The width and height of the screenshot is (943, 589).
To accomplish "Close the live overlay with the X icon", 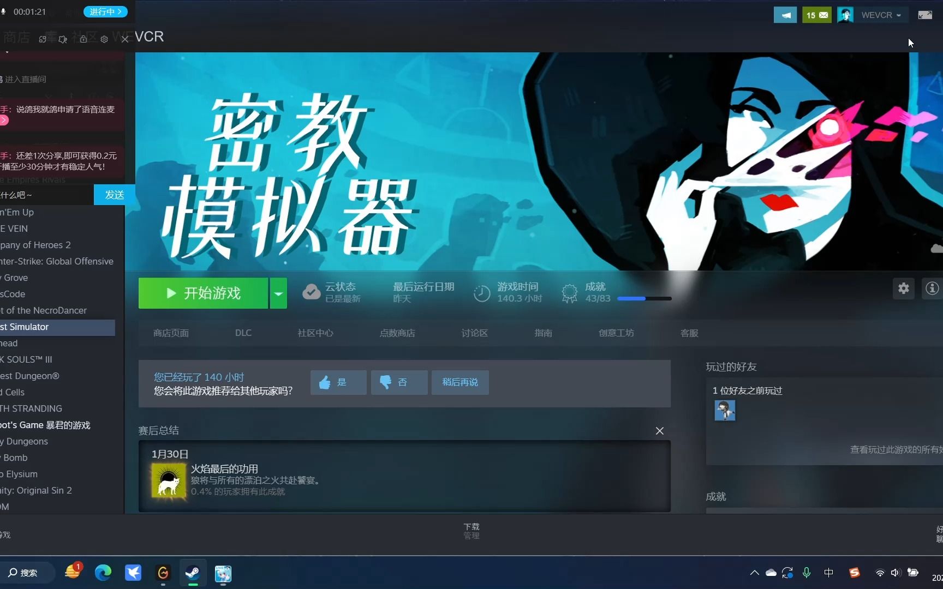I will (x=125, y=39).
